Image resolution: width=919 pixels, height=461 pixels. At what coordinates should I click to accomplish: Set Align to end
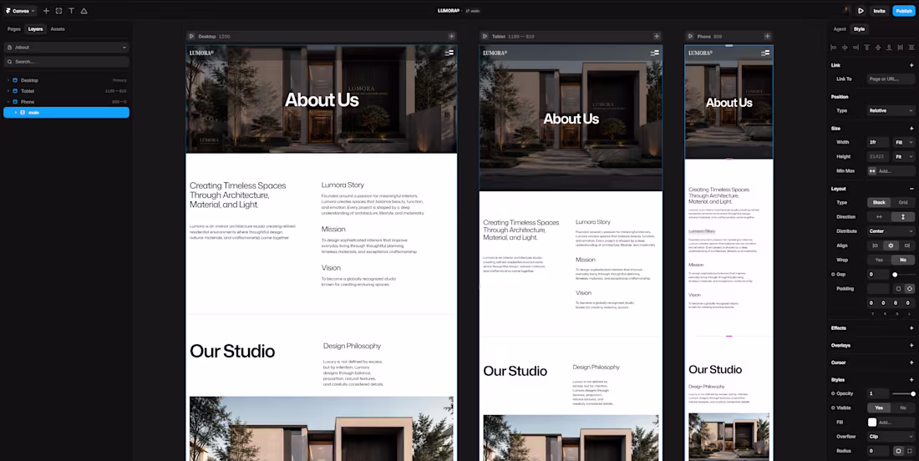coord(906,246)
